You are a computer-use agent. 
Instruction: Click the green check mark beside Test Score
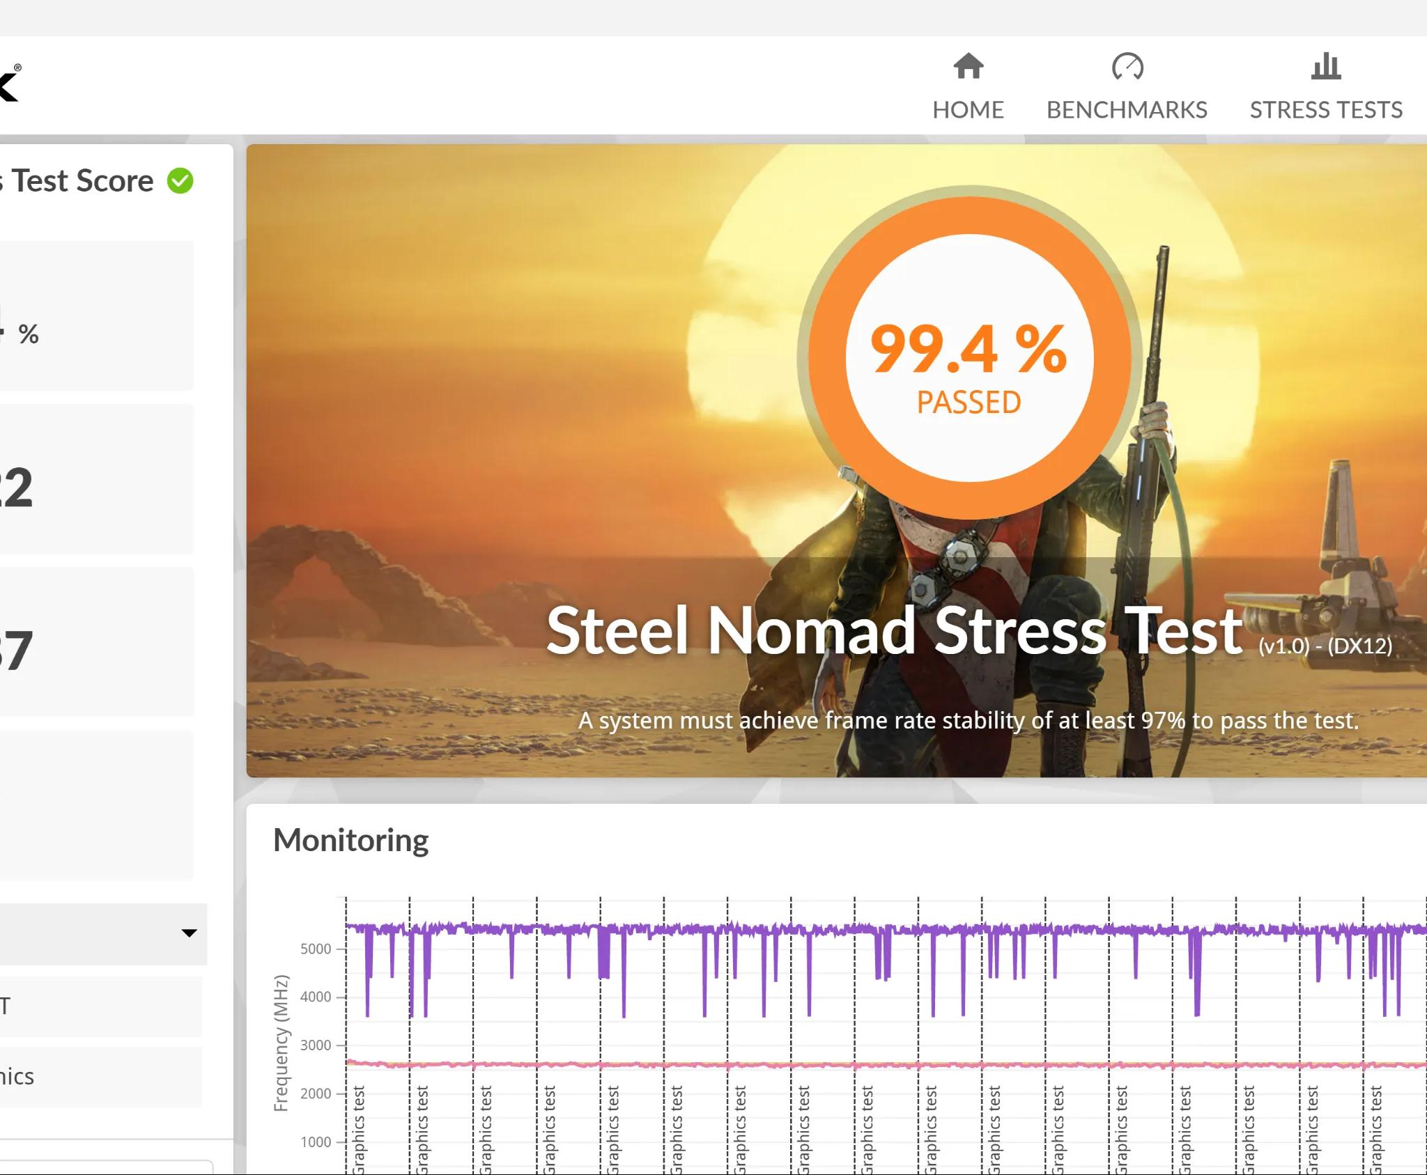point(180,181)
